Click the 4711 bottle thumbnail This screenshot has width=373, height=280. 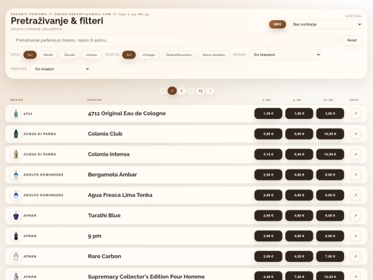pyautogui.click(x=16, y=113)
